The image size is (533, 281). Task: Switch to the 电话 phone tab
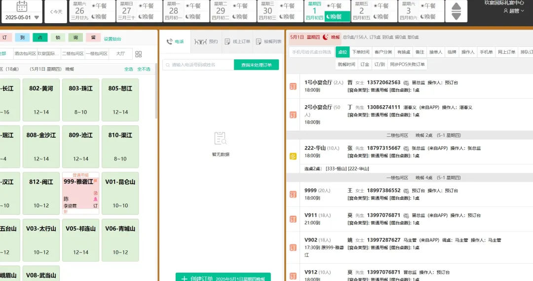click(175, 42)
